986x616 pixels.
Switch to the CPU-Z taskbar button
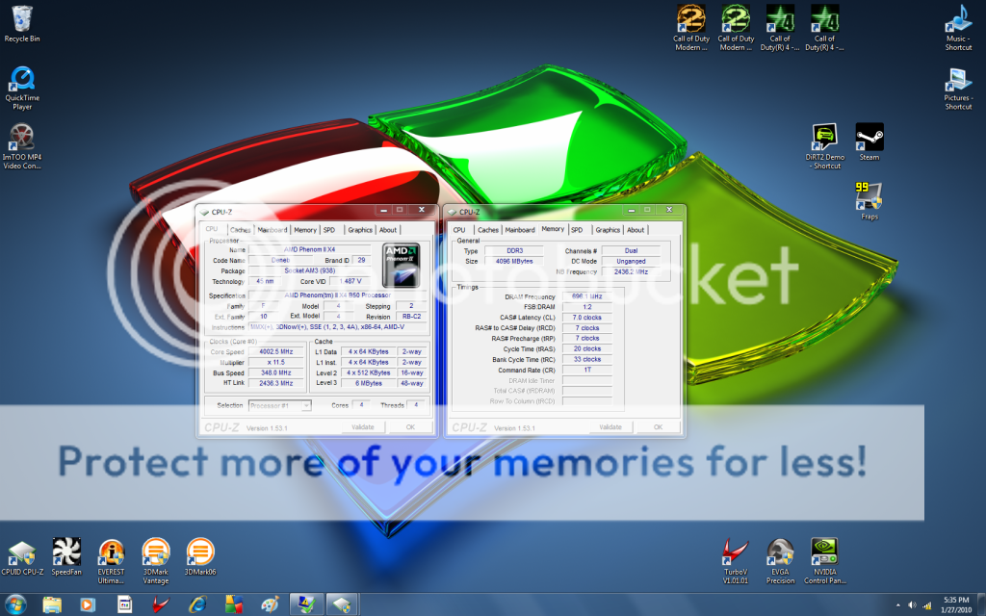342,604
